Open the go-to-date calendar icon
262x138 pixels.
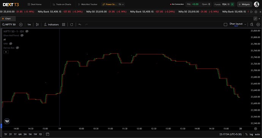click(x=47, y=134)
